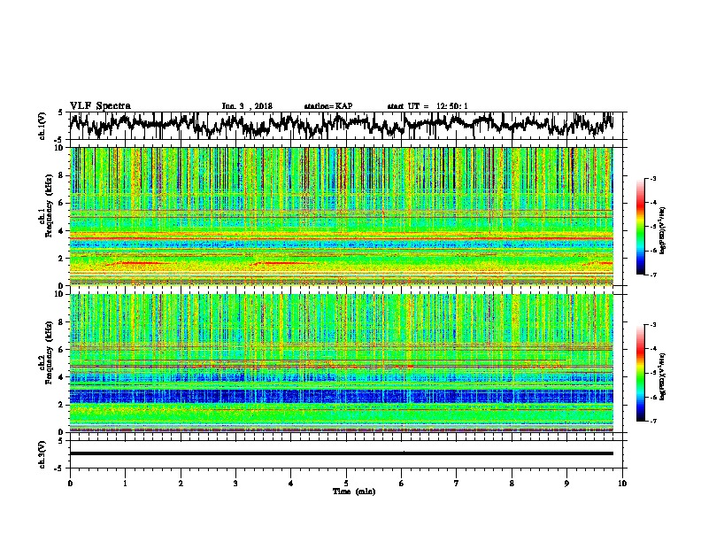
Task: Click time axis tick label "2"
Action: point(181,484)
